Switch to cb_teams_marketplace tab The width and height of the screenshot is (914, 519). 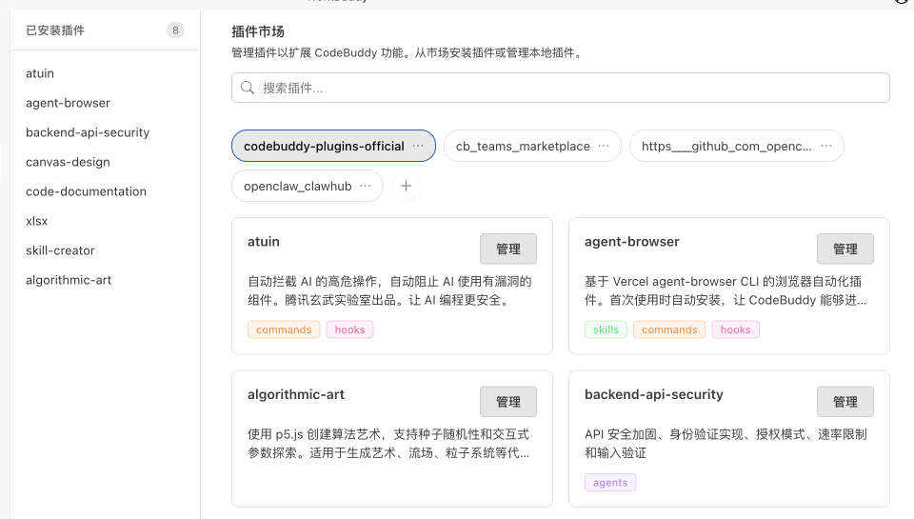[x=522, y=146]
